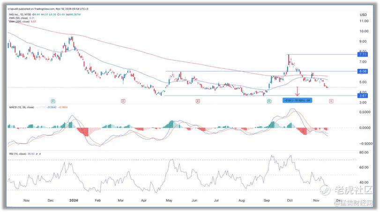The width and height of the screenshot is (380, 212).
Task: Click the 10.00 price axis label
Action: point(364,31)
